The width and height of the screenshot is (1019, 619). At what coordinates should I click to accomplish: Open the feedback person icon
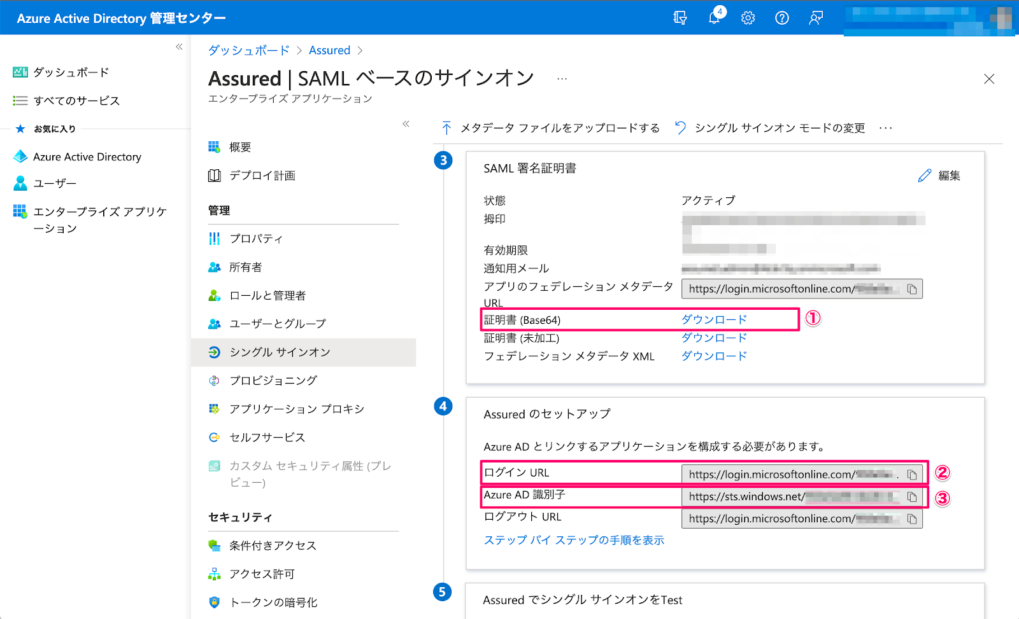point(816,18)
